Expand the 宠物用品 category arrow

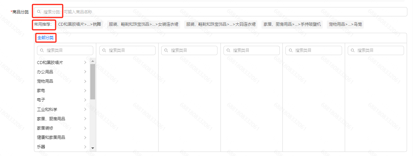(x=85, y=81)
